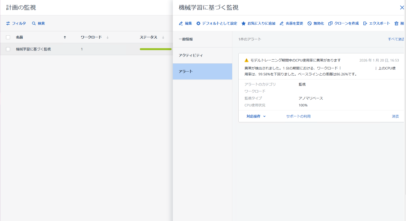
Task: Sort by ワークロード column arrow
Action: tap(107, 37)
